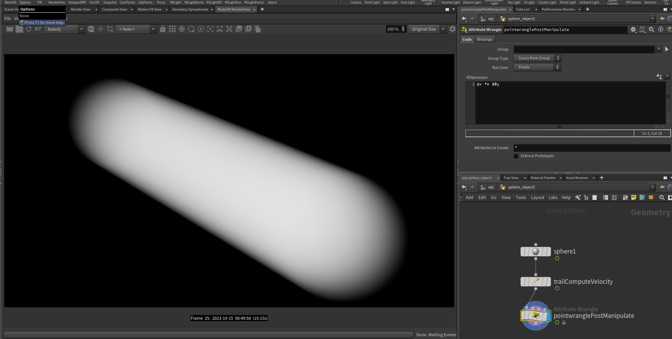The image size is (672, 339).
Task: Click the snowflake freeze icon
Action: (x=182, y=29)
